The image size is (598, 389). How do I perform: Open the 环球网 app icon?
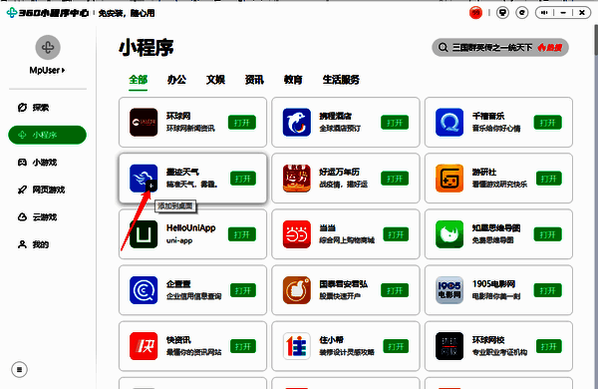pos(144,122)
